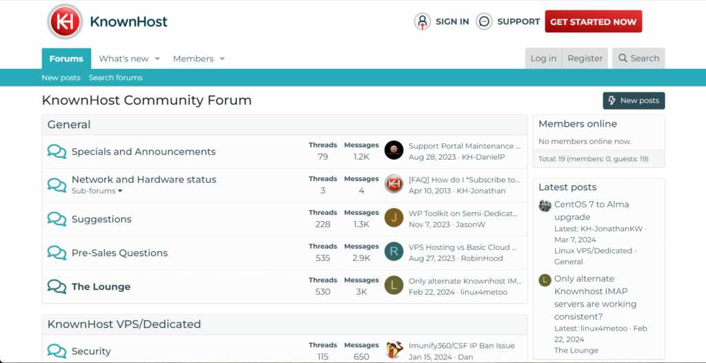Open Only alternate Knownhost IMAP servers latest post
This screenshot has height=363, width=706.
(595, 298)
